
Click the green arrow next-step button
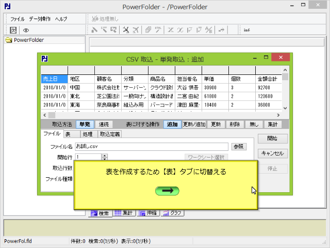click(167, 191)
